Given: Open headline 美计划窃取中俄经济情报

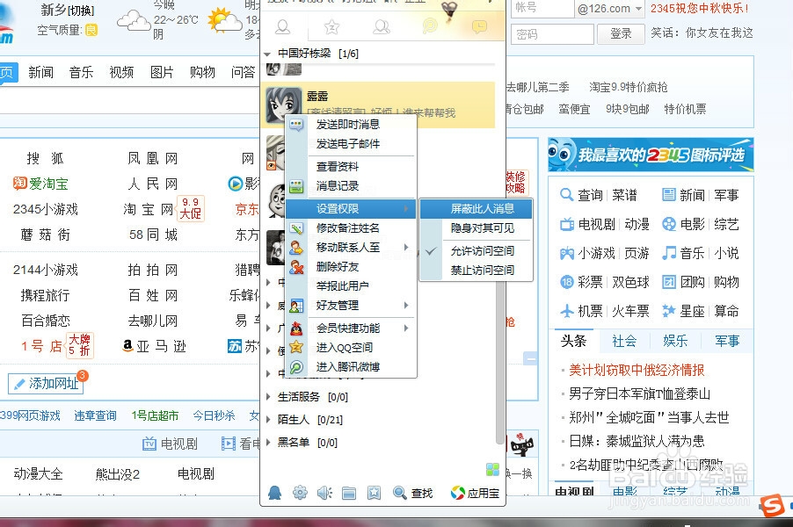Looking at the screenshot, I should point(637,371).
